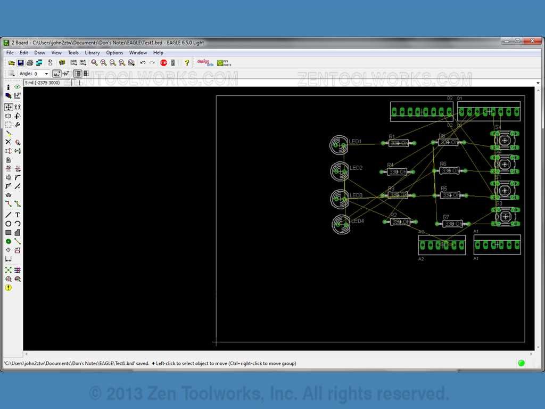Select the Smash tool
545x409 pixels.
[x=9, y=177]
